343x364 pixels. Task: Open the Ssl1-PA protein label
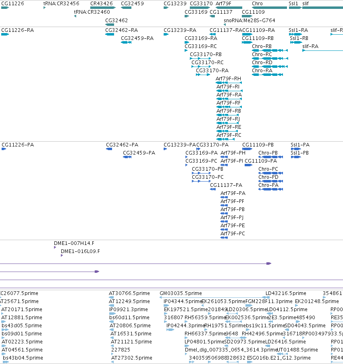tap(300, 145)
